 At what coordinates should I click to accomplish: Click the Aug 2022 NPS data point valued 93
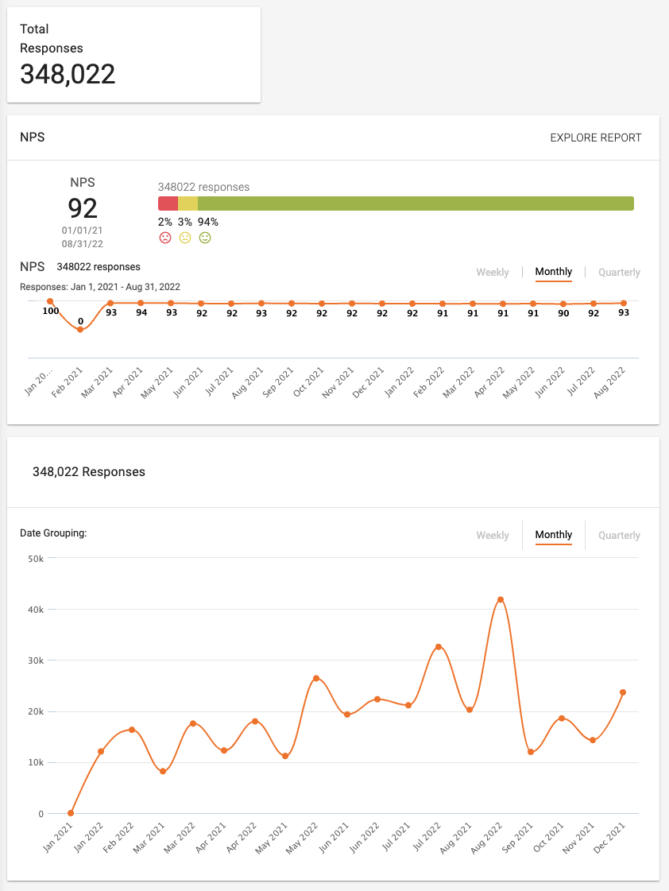coord(623,303)
